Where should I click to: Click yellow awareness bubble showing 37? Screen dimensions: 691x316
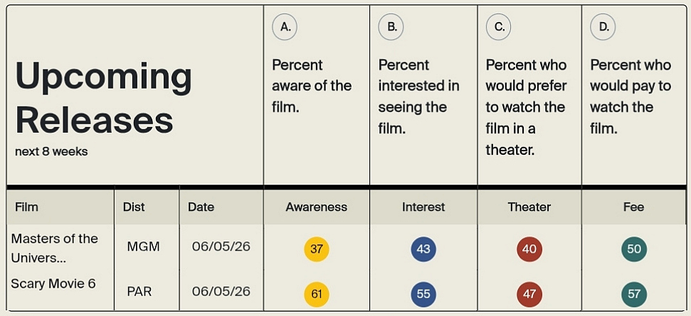[317, 249]
